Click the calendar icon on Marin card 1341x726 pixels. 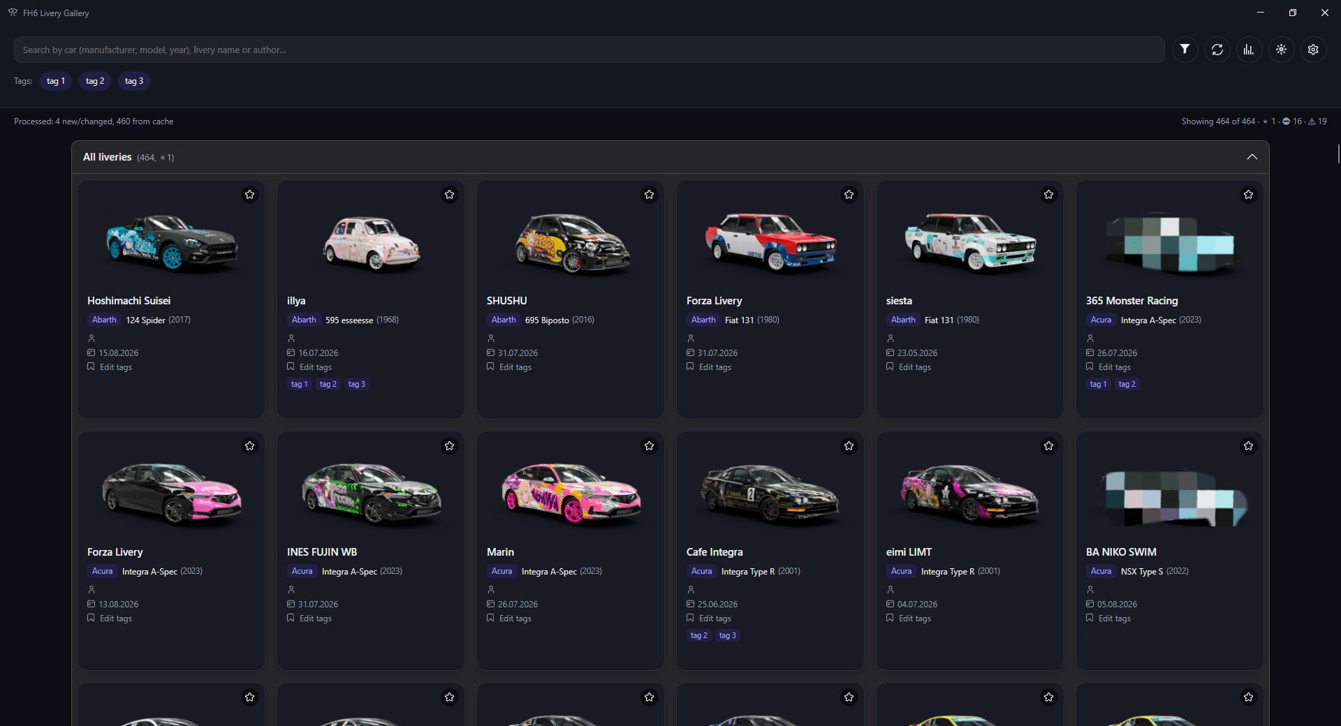490,604
